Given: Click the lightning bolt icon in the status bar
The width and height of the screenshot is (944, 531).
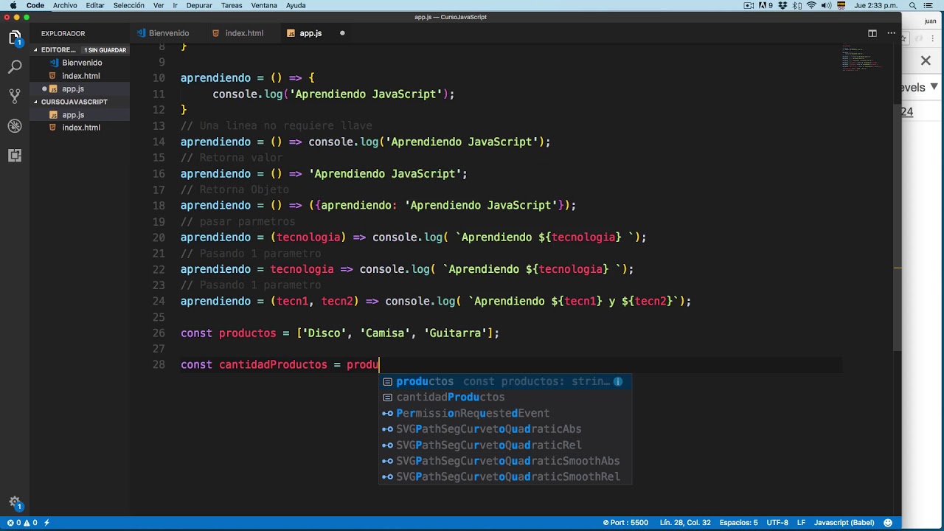Looking at the screenshot, I should tap(46, 523).
